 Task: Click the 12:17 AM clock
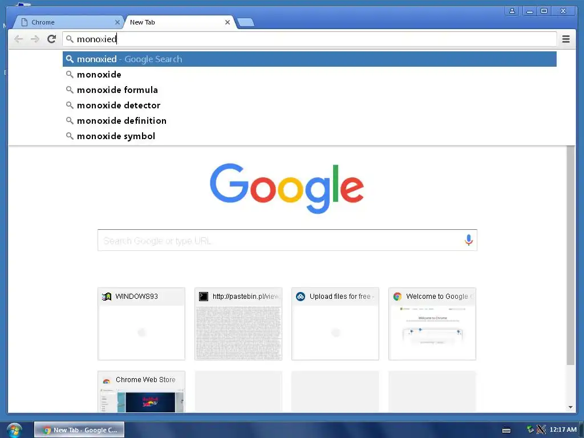[563, 429]
